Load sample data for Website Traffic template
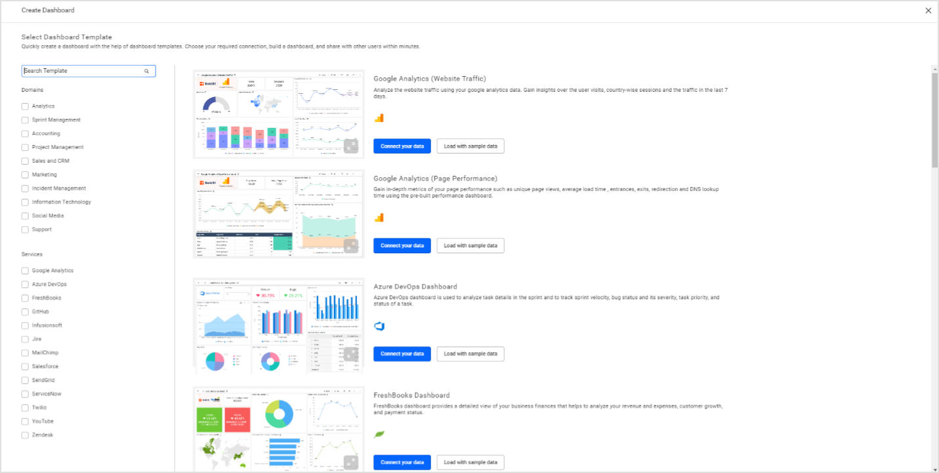The image size is (939, 473). 470,146
